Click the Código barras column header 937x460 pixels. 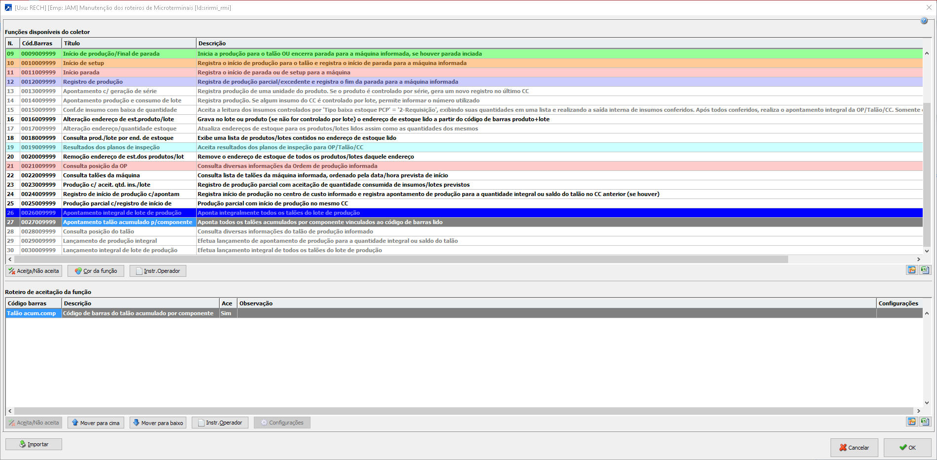(x=34, y=303)
